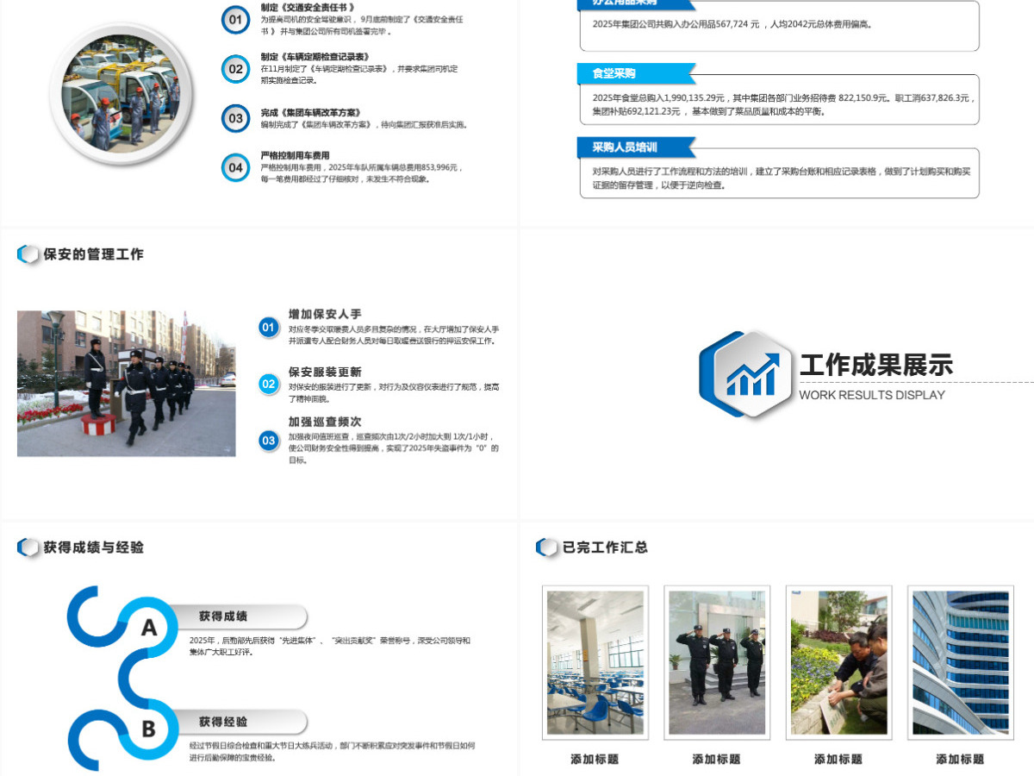The height and width of the screenshot is (776, 1034).
Task: Click the 04 badge beside 严格控制用车费用
Action: tap(235, 167)
